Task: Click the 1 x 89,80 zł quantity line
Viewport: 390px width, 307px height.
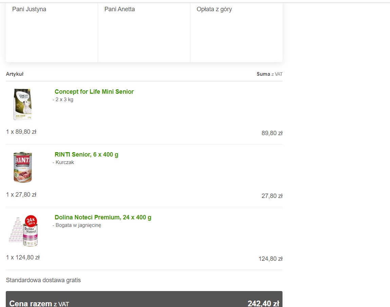Action: pos(21,132)
